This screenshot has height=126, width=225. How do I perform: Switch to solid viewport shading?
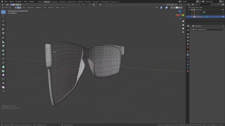[x=177, y=8]
